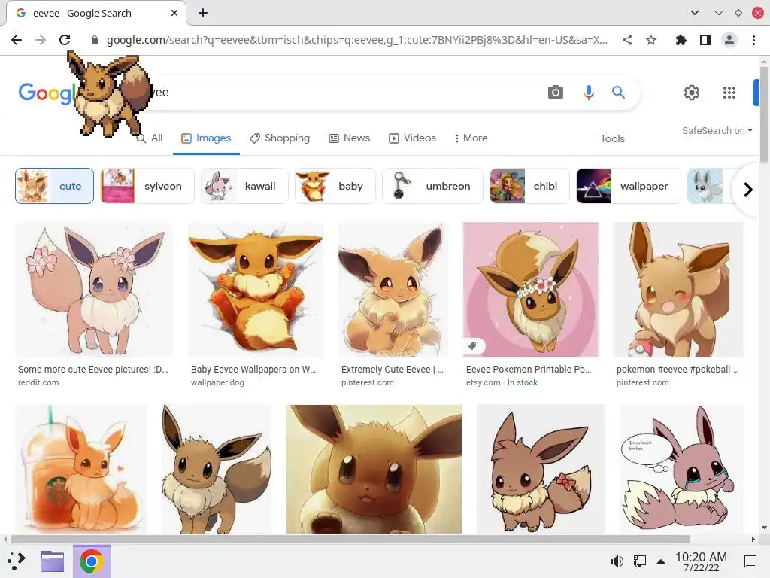Open the network icon in system tray
Image resolution: width=770 pixels, height=578 pixels.
click(x=639, y=561)
